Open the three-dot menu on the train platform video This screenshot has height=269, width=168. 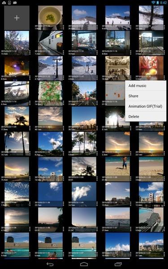click(63, 52)
